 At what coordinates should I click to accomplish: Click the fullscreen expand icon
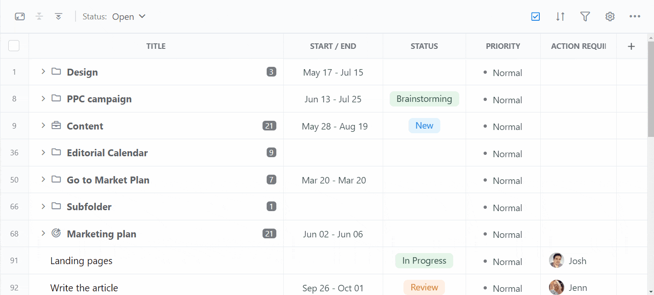[x=20, y=17]
